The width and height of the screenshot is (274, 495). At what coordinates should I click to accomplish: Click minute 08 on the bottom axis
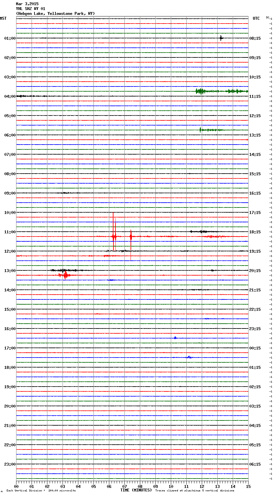tap(140, 486)
